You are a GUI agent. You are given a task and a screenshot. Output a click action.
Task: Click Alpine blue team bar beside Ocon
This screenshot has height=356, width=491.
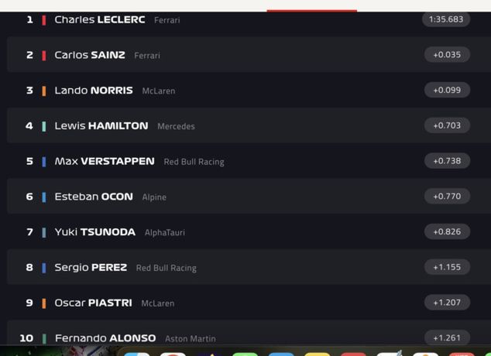coord(44,197)
